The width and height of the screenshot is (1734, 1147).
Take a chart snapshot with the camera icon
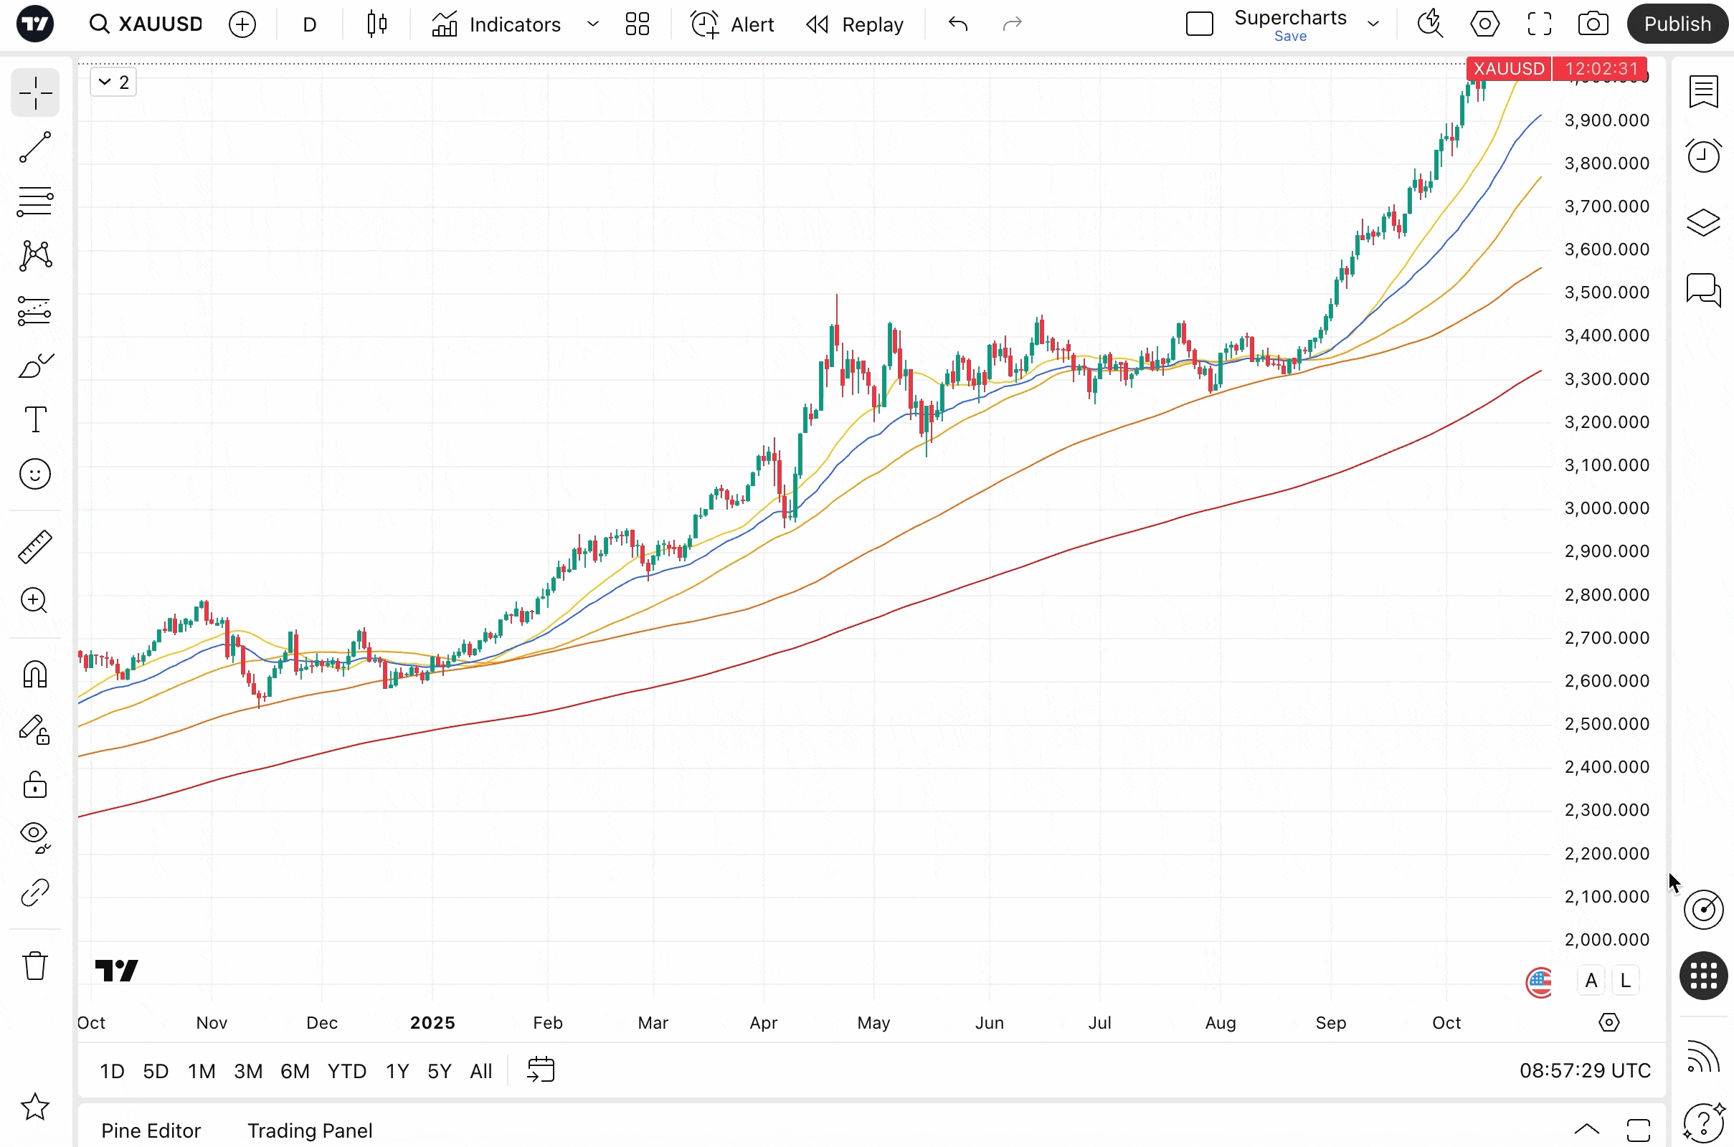[x=1592, y=24]
